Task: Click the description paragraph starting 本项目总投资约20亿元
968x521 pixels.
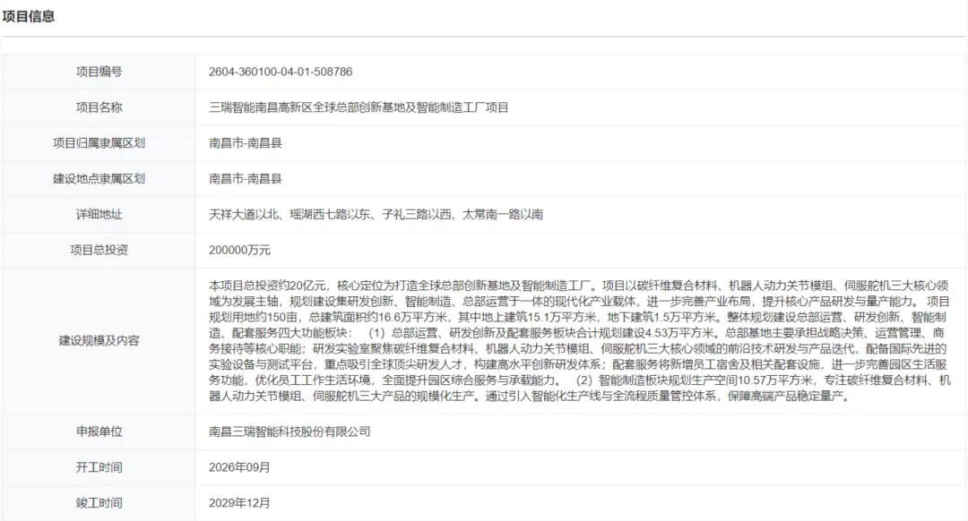Action: pyautogui.click(x=580, y=340)
